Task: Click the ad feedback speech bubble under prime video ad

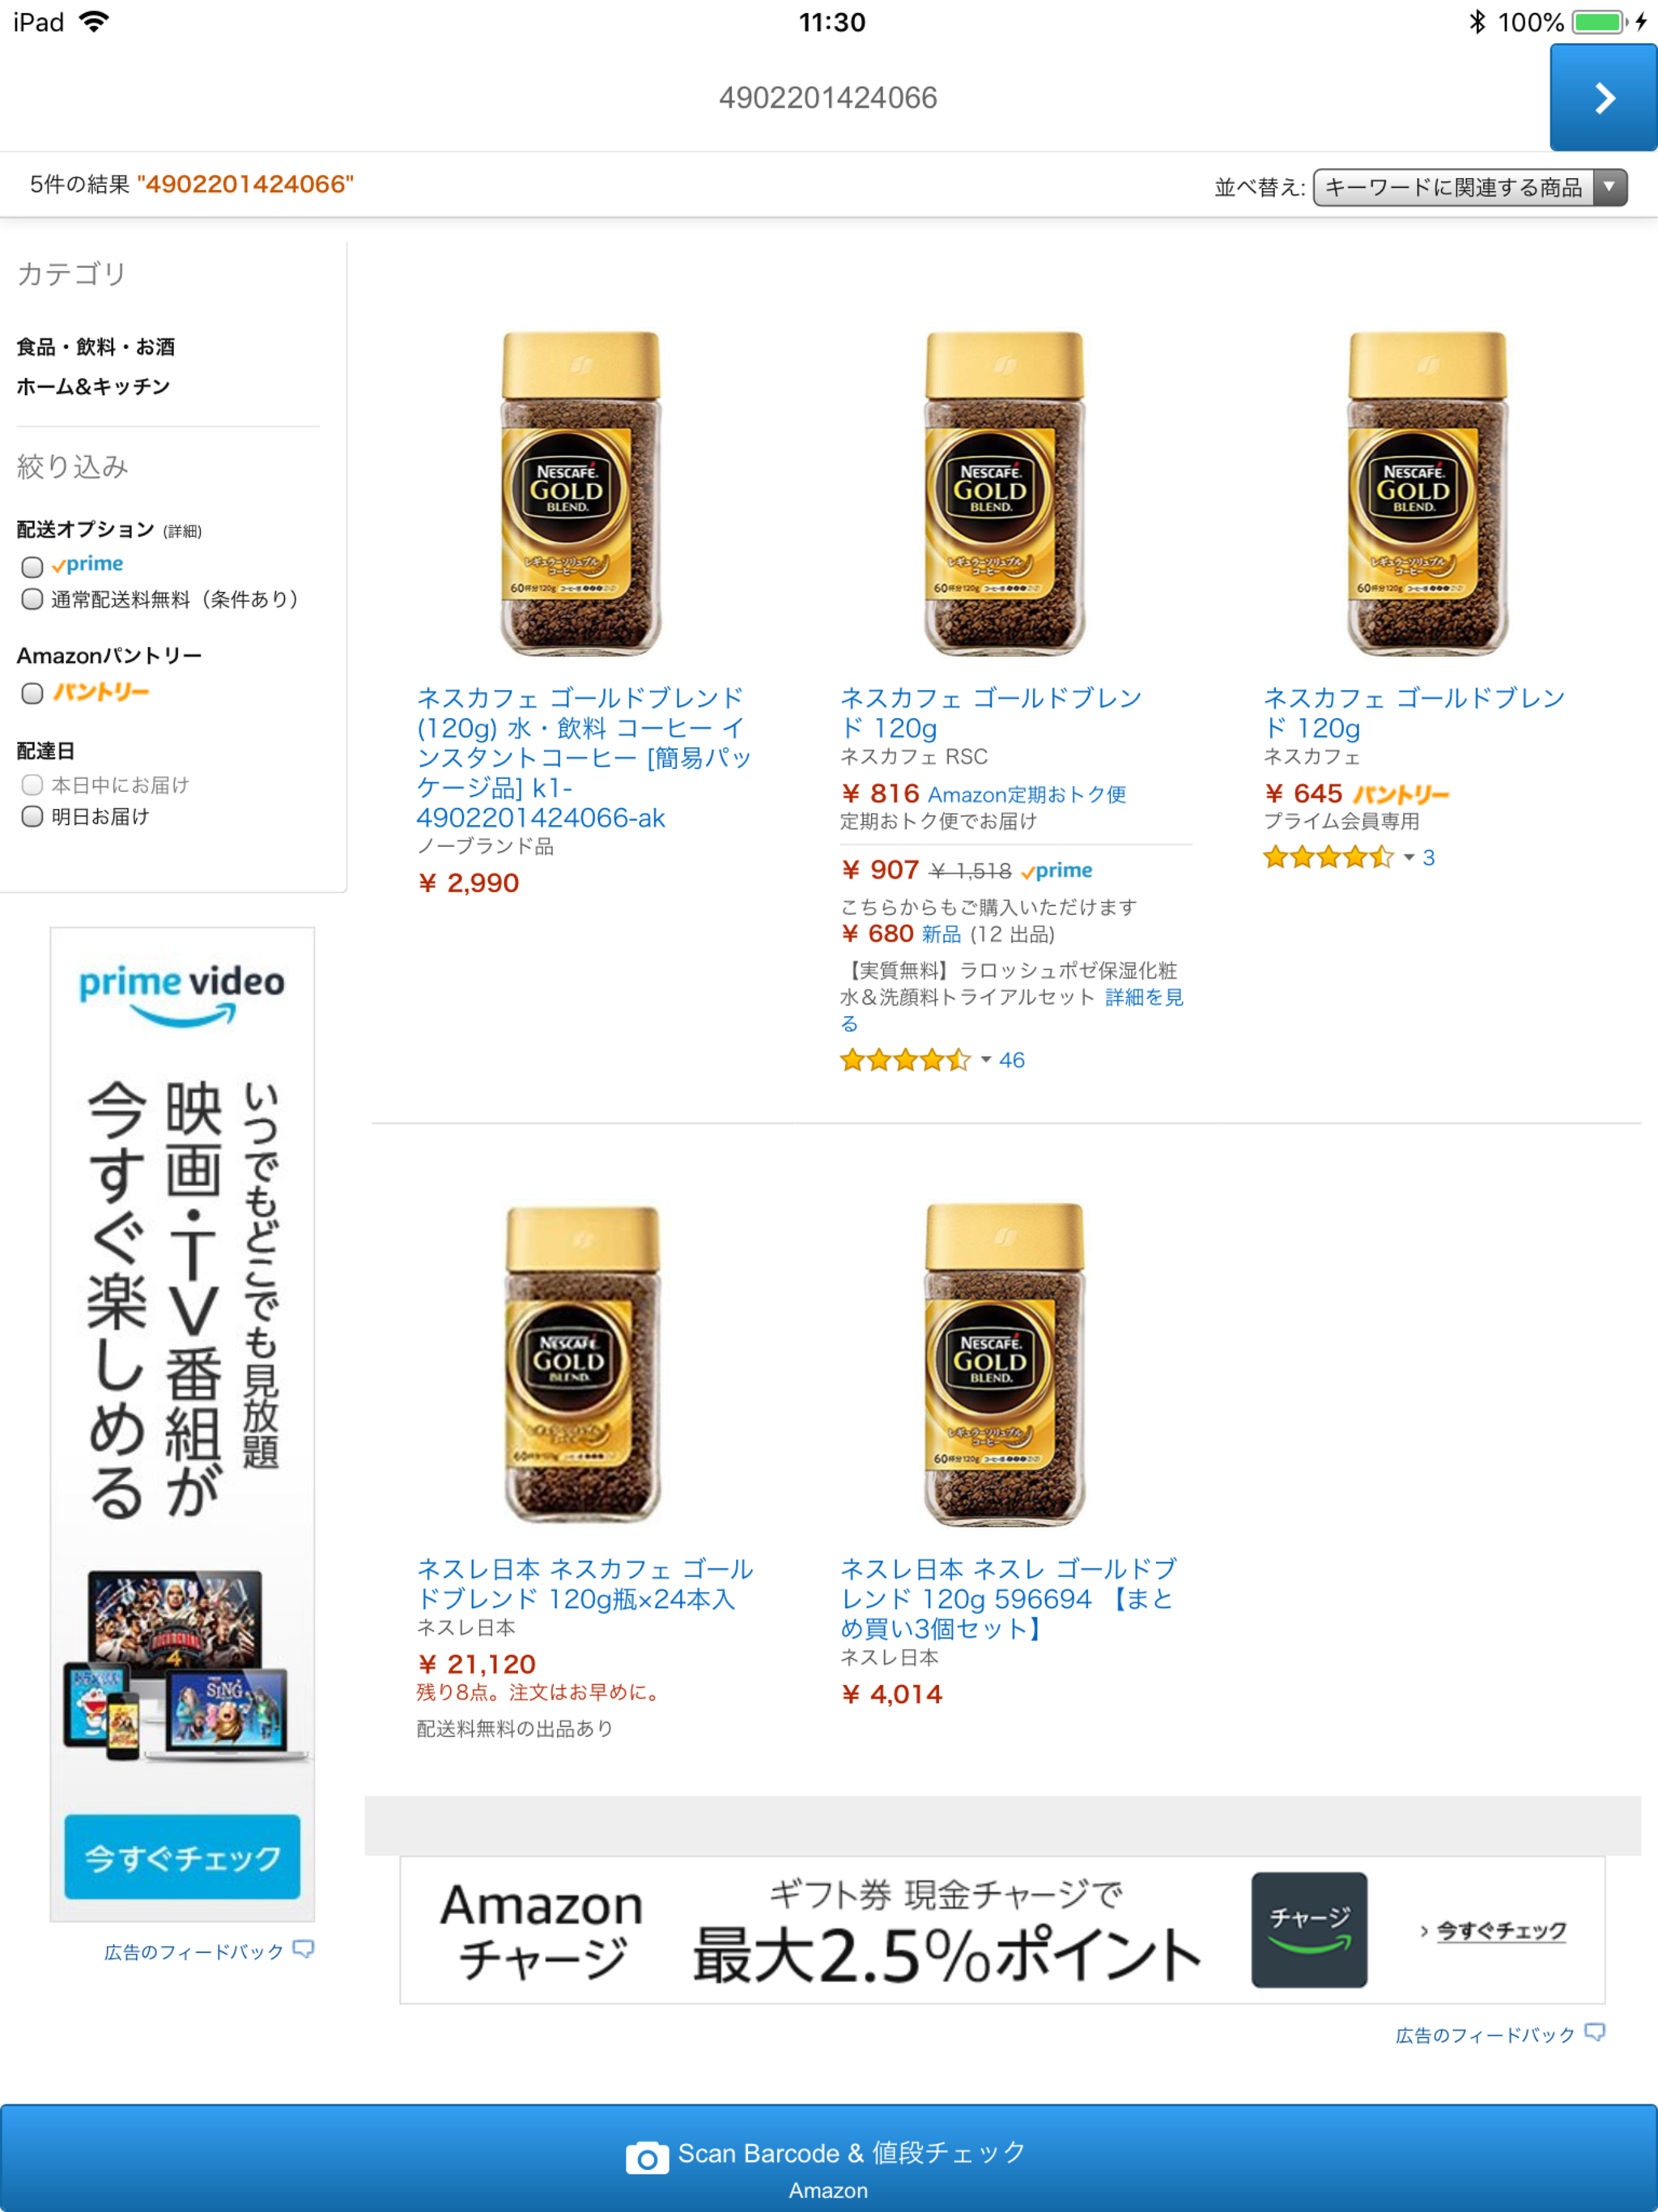Action: (x=303, y=1949)
